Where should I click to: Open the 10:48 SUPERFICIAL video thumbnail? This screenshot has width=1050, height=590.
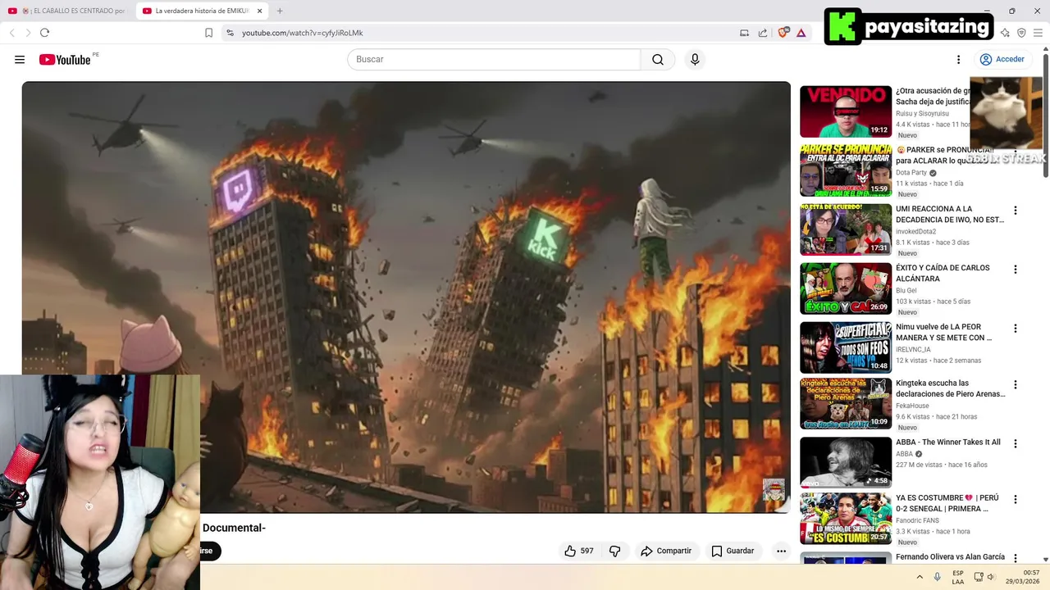click(x=846, y=347)
